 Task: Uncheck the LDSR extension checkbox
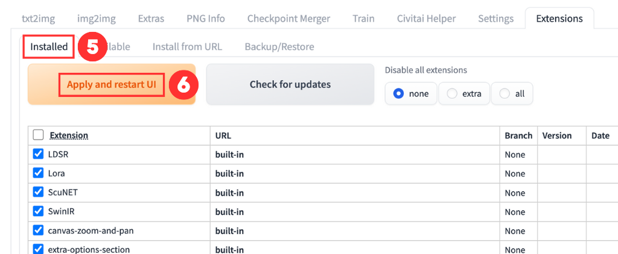pos(38,155)
